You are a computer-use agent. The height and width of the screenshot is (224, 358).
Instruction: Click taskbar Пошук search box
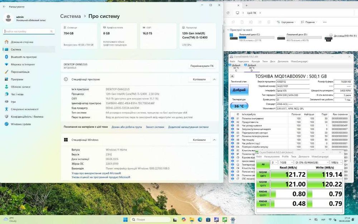click(150, 219)
